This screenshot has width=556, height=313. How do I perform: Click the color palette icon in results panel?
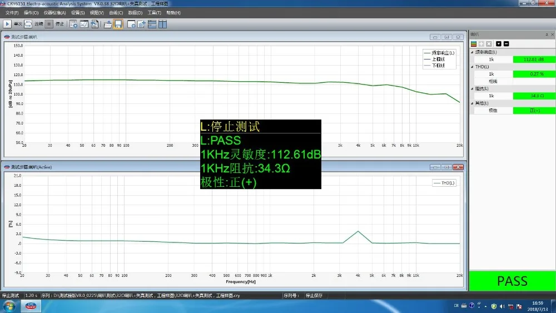(473, 43)
